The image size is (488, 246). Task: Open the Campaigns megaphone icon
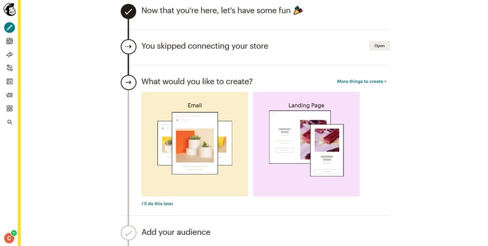[9, 54]
